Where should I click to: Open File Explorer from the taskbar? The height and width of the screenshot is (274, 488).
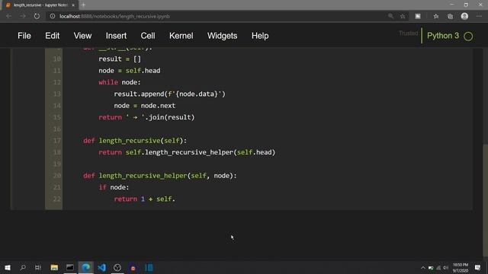coord(54,267)
